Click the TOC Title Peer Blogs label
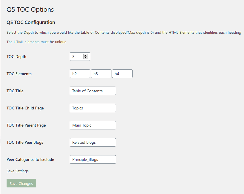 coord(25,142)
